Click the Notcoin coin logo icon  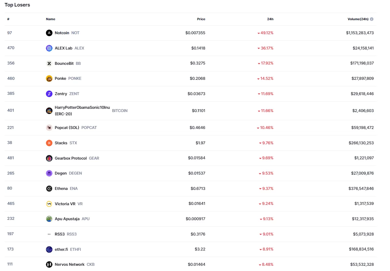pyautogui.click(x=49, y=33)
